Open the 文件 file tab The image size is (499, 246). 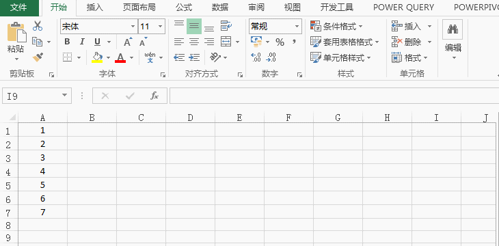click(x=18, y=8)
